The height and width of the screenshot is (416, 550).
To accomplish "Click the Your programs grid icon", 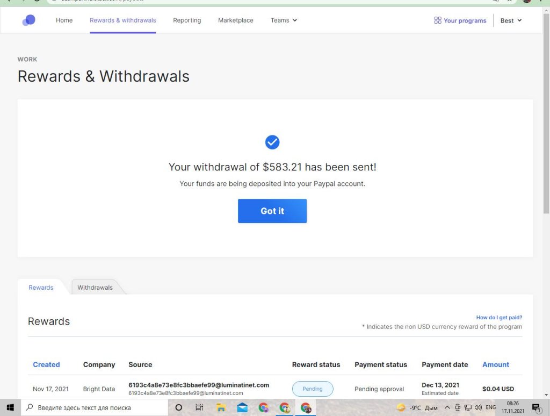I will (437, 20).
